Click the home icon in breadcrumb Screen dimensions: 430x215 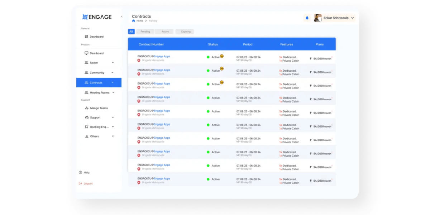[134, 21]
